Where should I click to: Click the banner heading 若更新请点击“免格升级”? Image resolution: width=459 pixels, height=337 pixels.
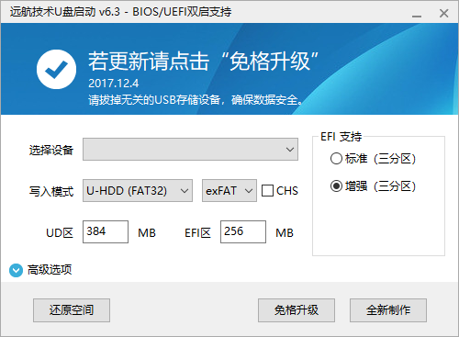coord(204,62)
